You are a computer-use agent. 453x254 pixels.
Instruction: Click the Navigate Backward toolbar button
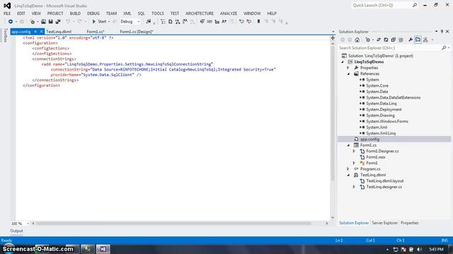11,22
